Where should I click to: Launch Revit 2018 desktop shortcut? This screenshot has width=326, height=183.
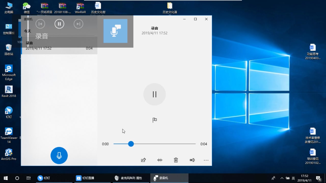(x=9, y=91)
